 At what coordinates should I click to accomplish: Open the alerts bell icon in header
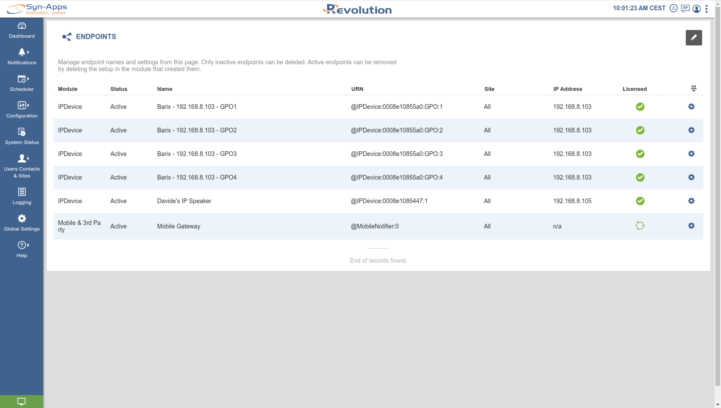click(x=673, y=9)
